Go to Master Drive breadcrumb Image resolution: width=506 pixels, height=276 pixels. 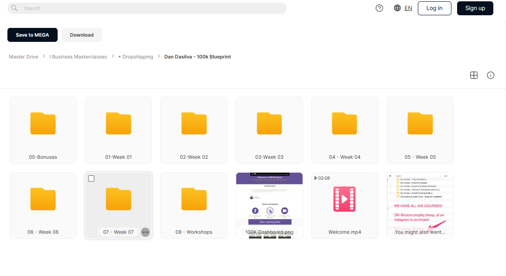click(x=24, y=57)
